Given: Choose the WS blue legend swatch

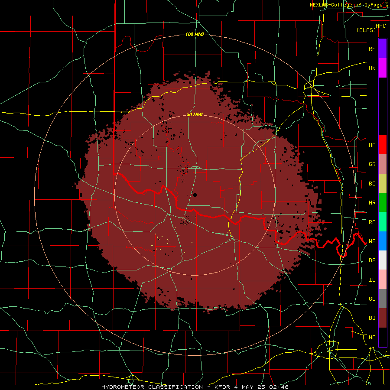Looking at the screenshot, I should 383,241.
